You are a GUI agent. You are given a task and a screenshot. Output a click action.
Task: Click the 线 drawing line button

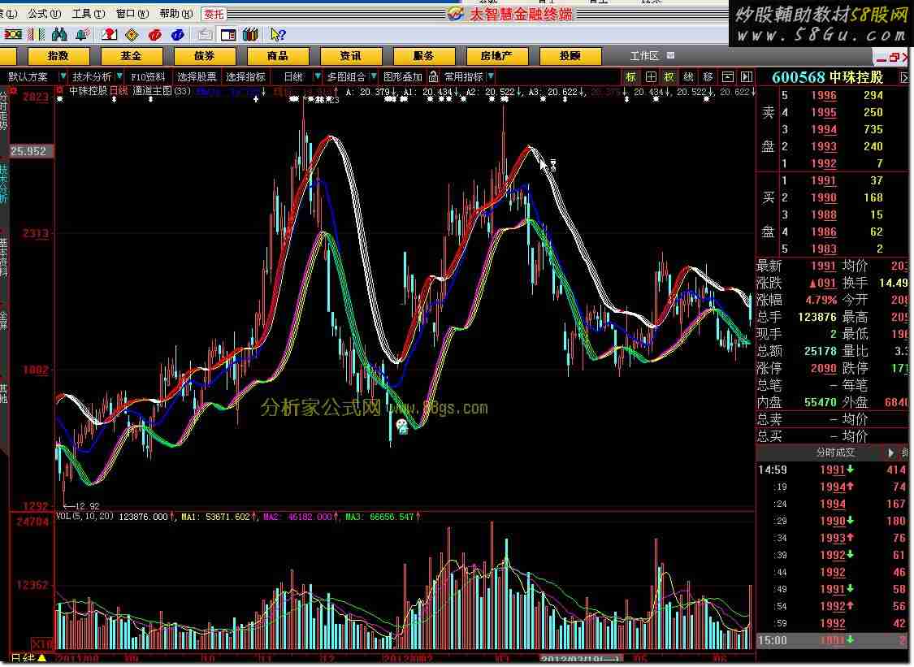point(688,77)
